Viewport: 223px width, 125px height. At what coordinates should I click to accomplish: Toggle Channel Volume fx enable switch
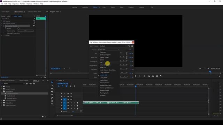point(4,24)
